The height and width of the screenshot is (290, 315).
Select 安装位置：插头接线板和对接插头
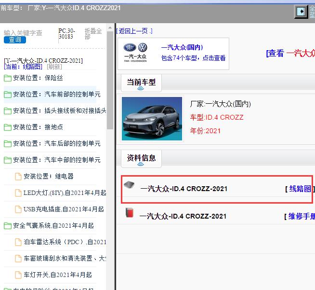tap(60, 110)
